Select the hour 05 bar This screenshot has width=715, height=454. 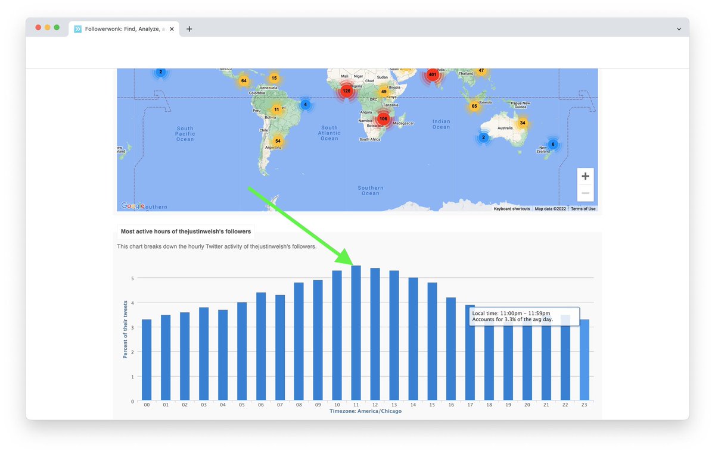[242, 351]
